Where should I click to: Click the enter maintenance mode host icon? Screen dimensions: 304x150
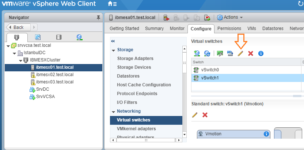coord(166,18)
